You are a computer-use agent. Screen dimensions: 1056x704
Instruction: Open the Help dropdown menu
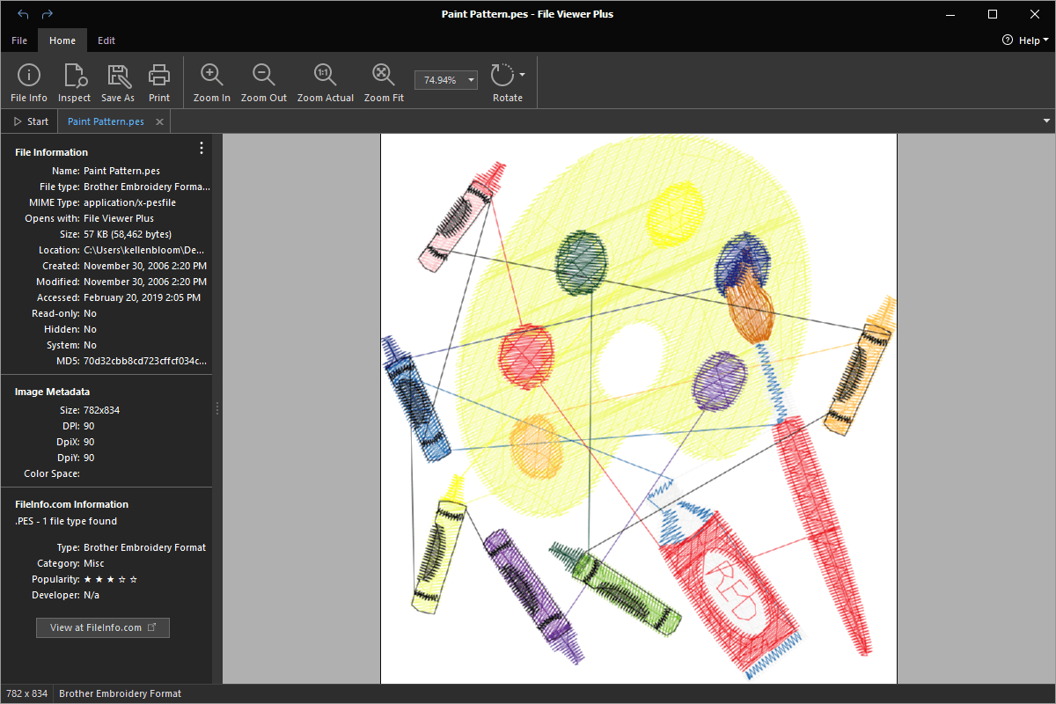tap(1026, 40)
